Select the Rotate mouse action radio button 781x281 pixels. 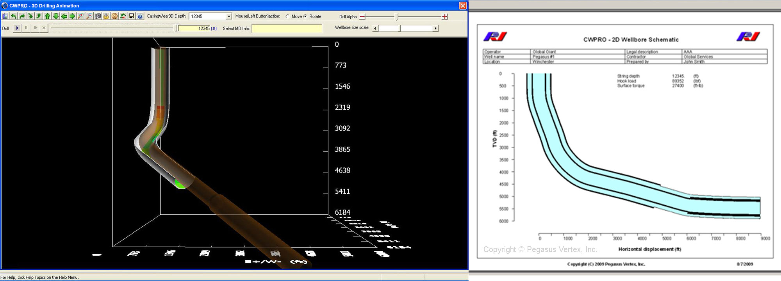point(305,16)
